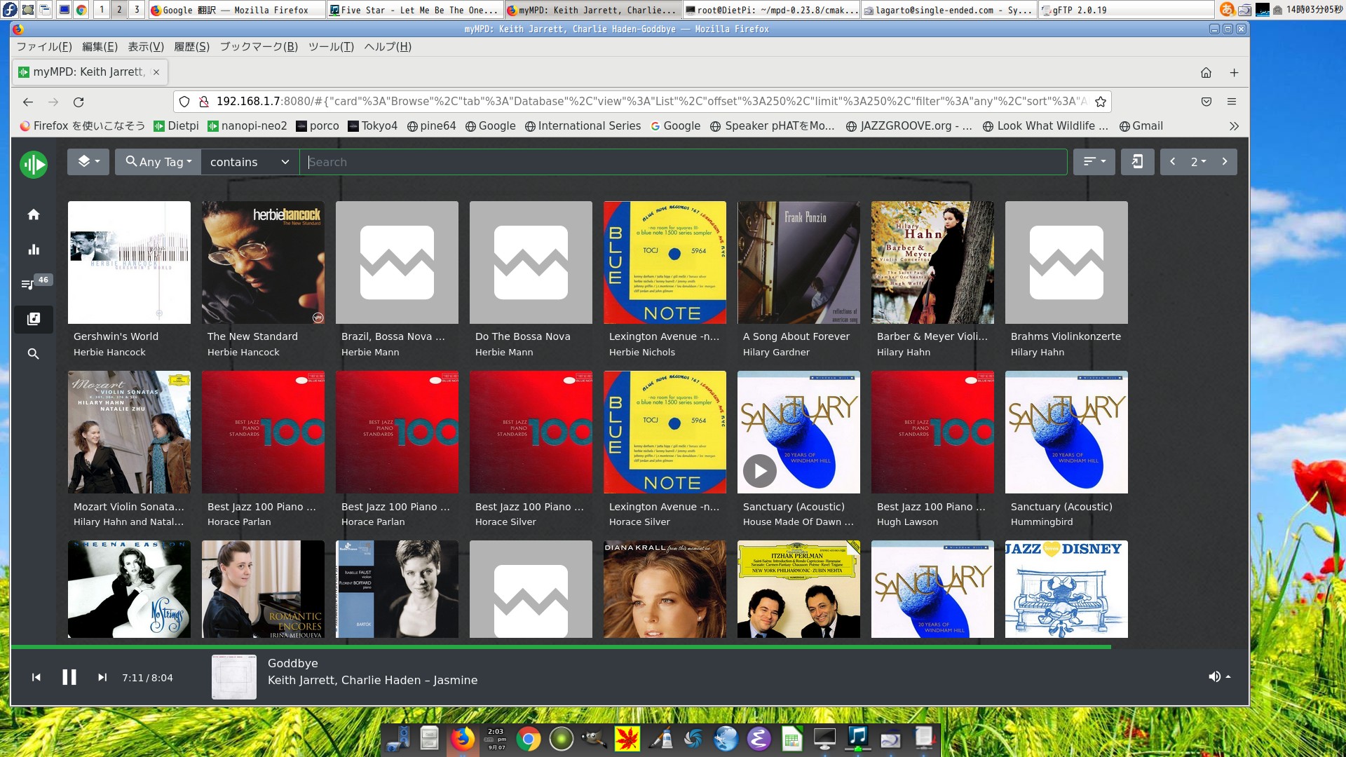Open the search view from sidebar
Viewport: 1346px width, 757px height.
pos(33,354)
